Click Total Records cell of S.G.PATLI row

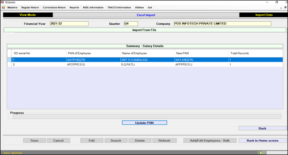[256, 65]
